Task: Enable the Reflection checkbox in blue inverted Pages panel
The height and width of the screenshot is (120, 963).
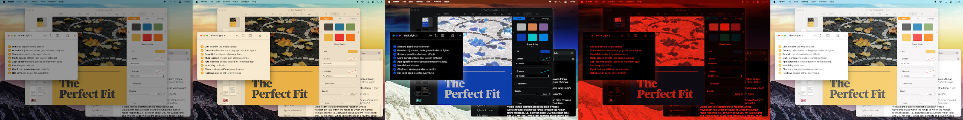Action: click(x=515, y=83)
